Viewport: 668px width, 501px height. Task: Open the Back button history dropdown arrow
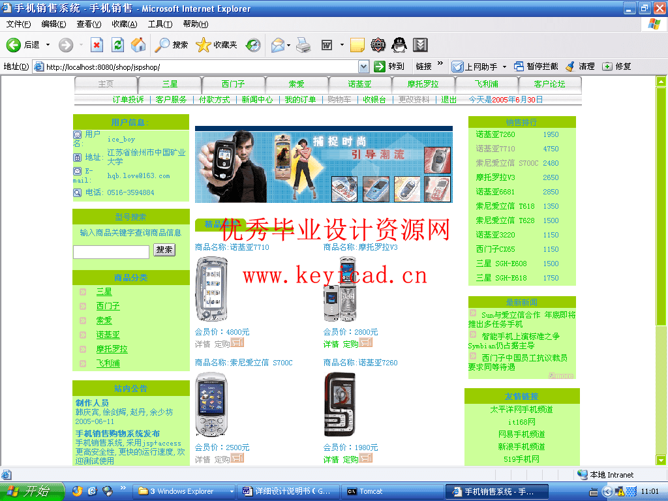coord(48,45)
